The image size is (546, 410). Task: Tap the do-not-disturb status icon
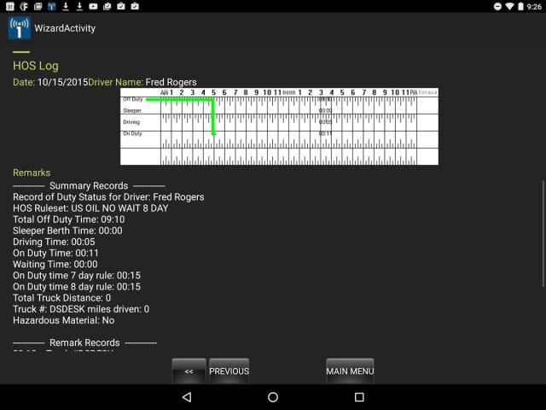(x=497, y=6)
